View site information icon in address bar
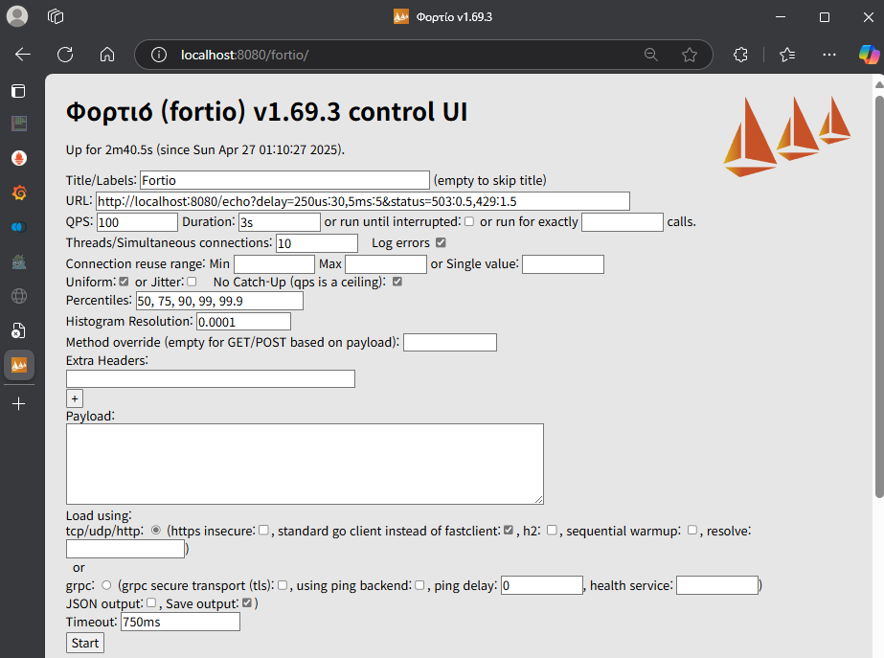This screenshot has width=884, height=658. click(x=159, y=55)
